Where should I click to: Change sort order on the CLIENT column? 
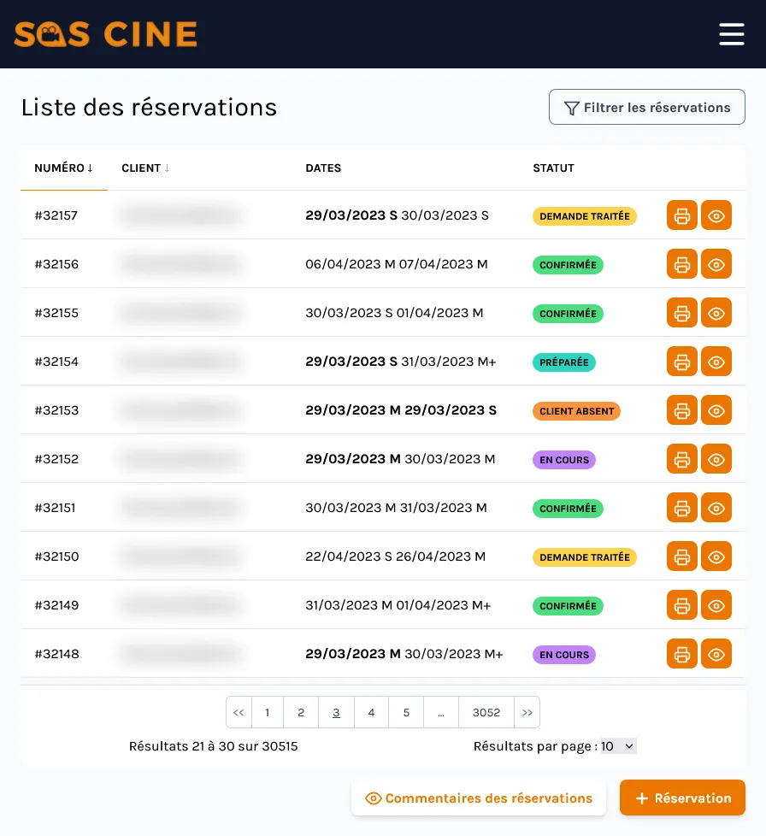click(x=145, y=168)
